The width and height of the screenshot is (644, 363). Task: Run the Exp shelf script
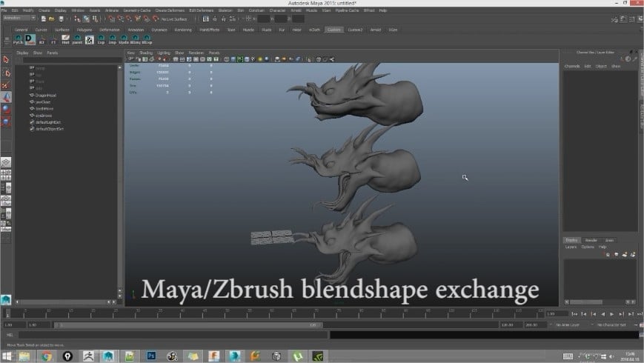pos(101,40)
